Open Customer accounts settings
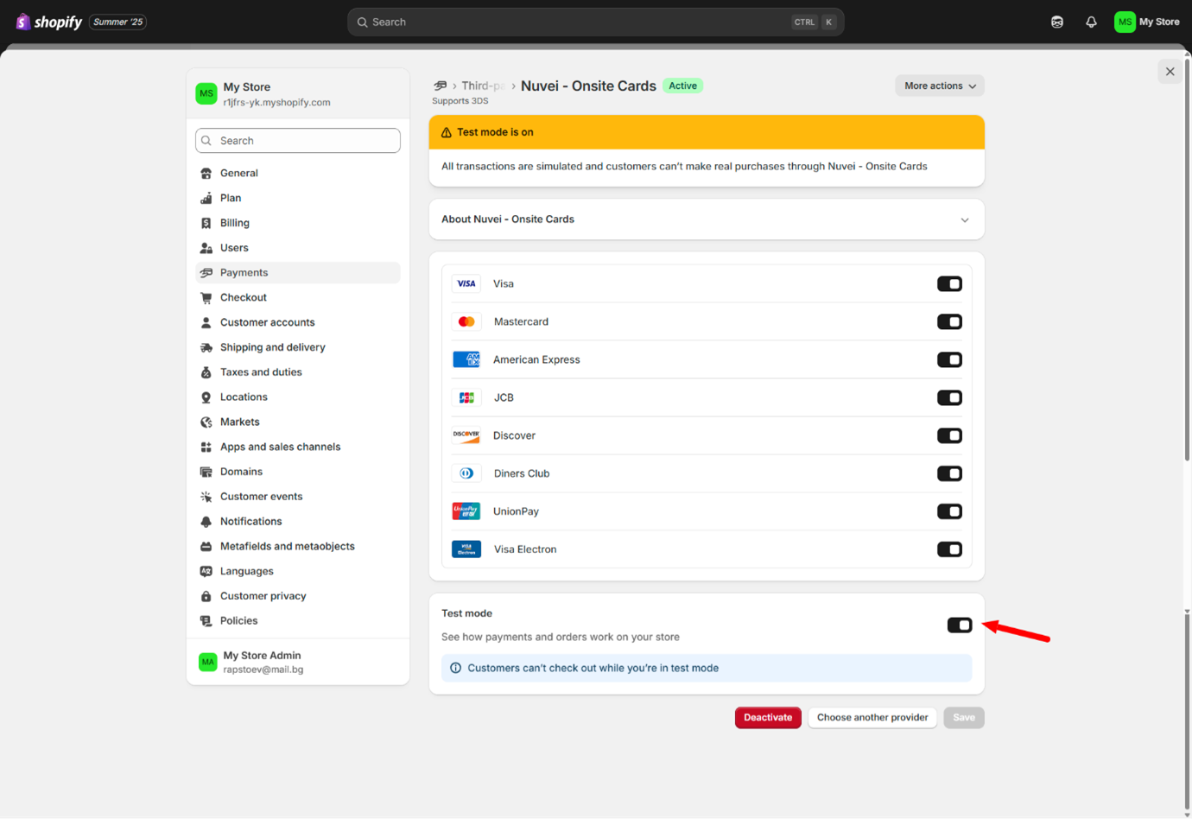 coord(298,322)
